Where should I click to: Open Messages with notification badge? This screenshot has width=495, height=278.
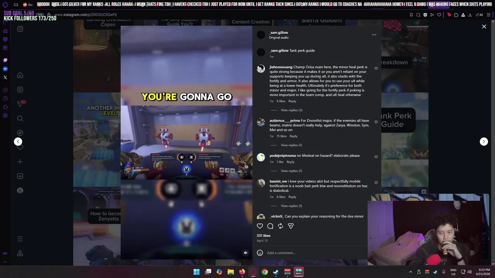20,103
